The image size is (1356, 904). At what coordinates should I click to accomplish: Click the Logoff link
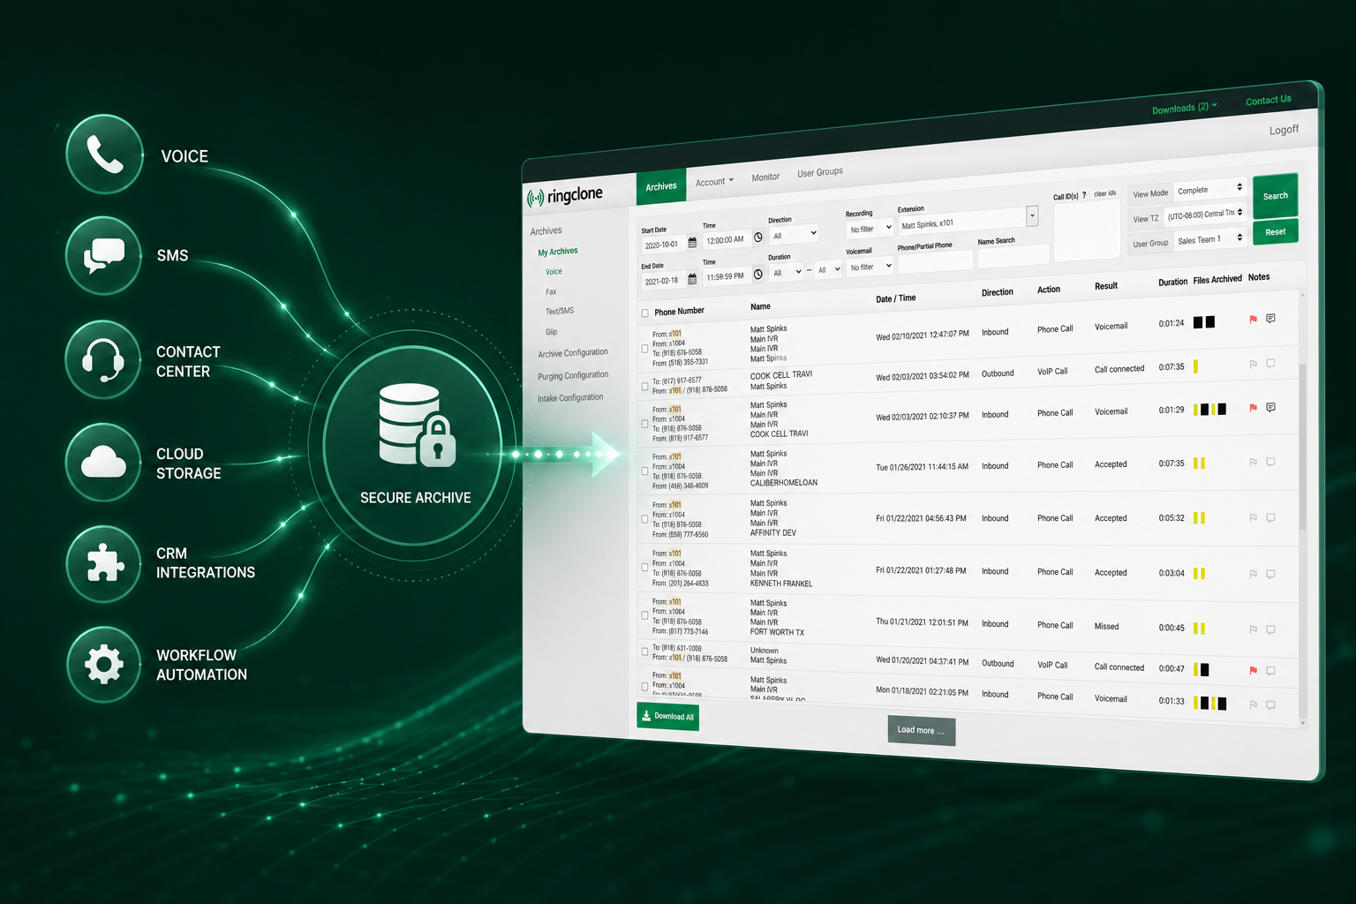[x=1284, y=130]
